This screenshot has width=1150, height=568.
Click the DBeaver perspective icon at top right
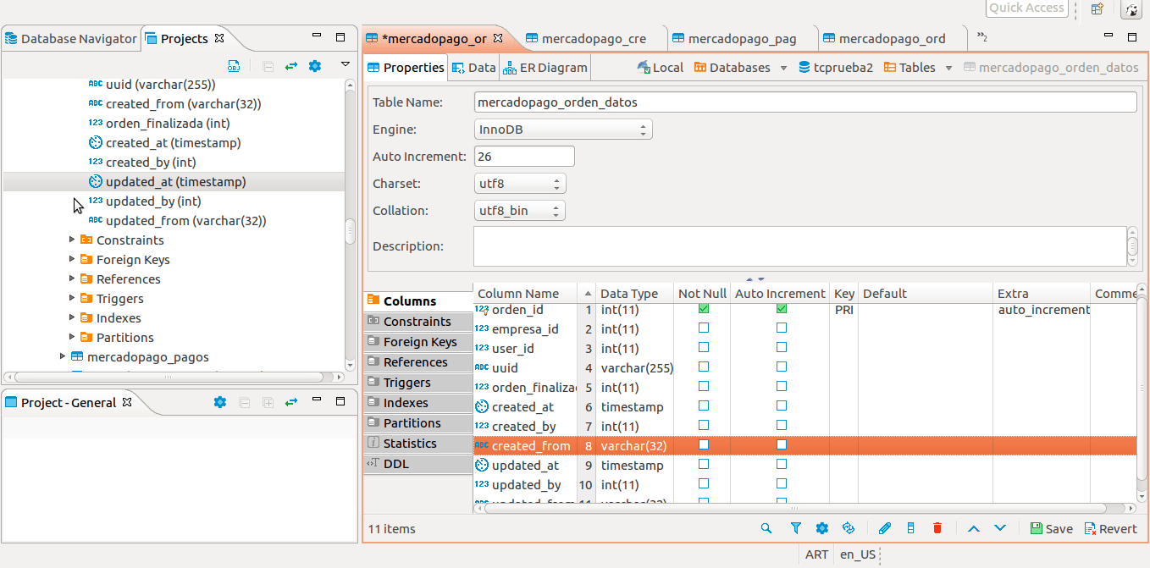[1131, 9]
